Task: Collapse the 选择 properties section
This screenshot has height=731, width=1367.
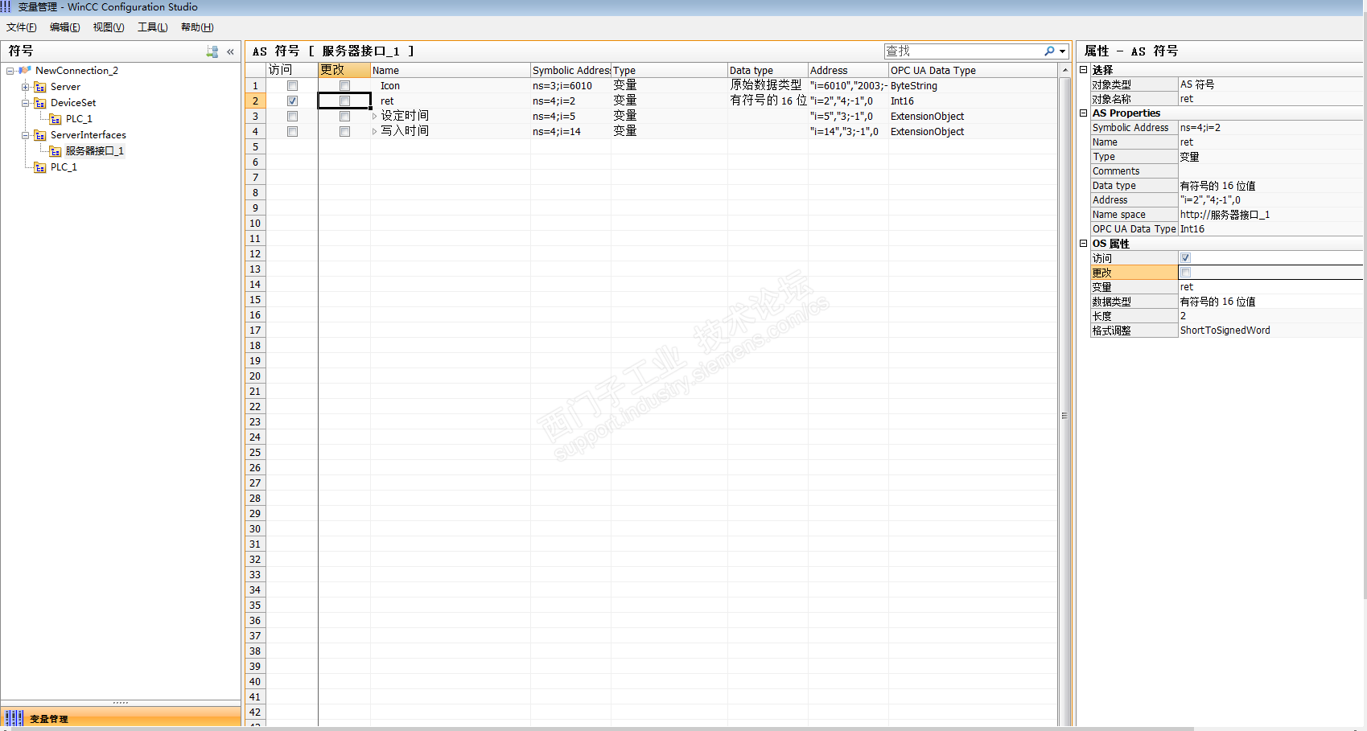Action: [1083, 70]
